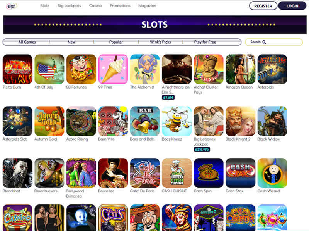Open the 99 Time ice cream icon
309x231 pixels.
point(113,69)
